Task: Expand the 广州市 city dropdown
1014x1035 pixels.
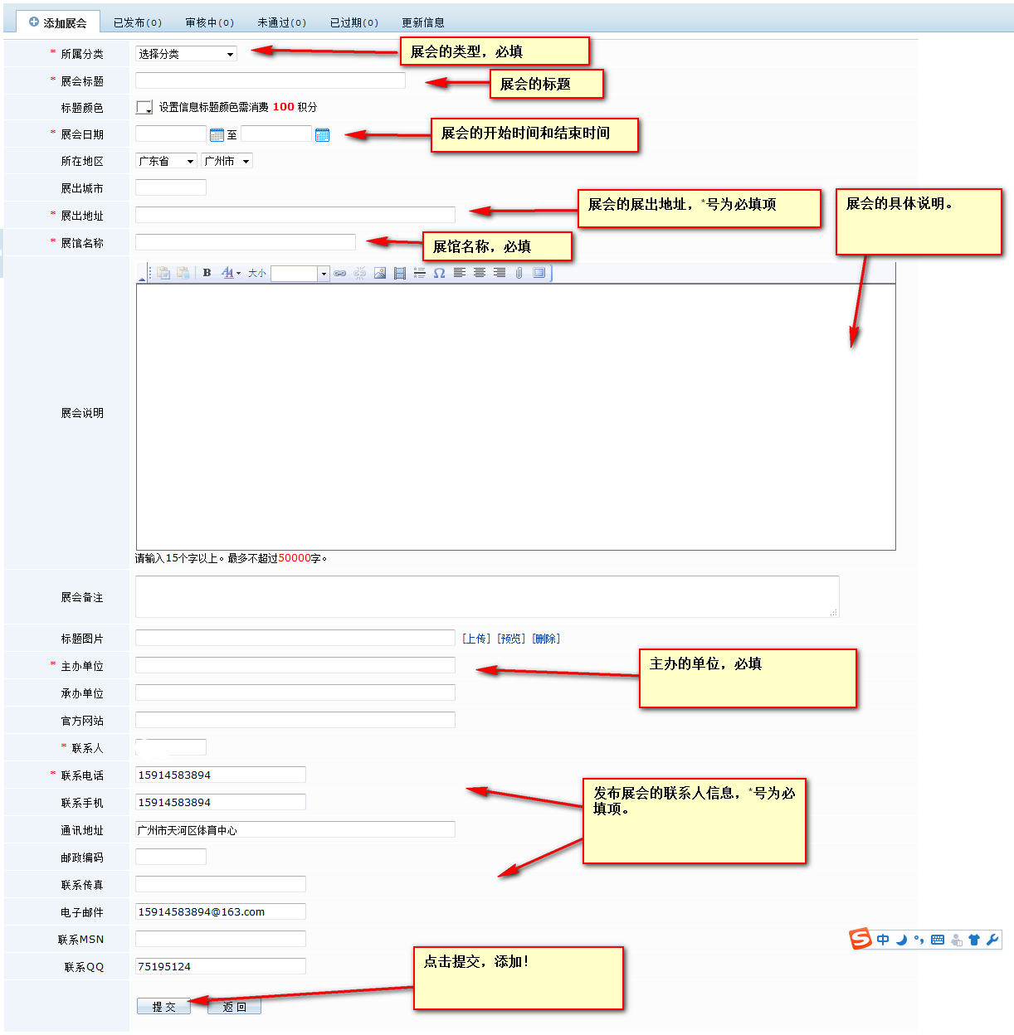Action: coord(227,162)
